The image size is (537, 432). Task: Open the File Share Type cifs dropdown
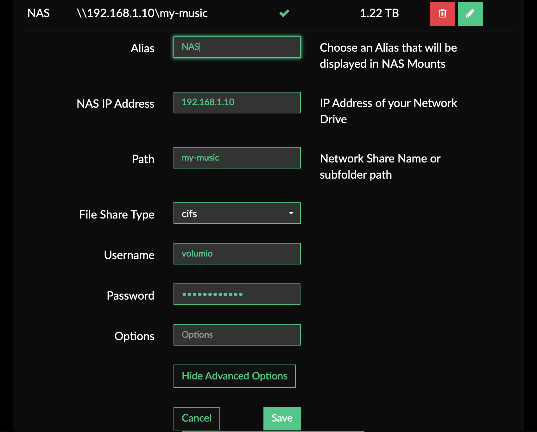point(237,213)
